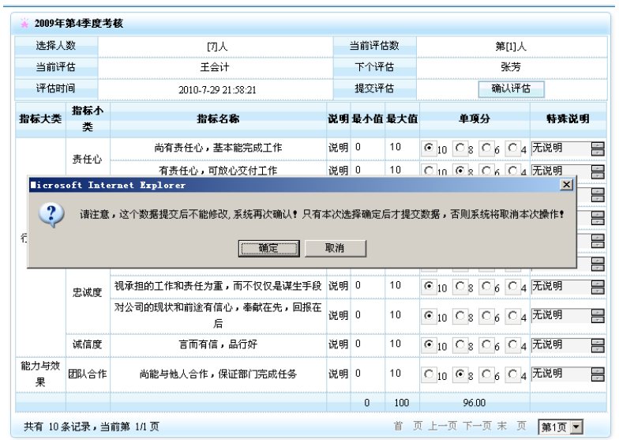This screenshot has height=440, width=619.
Task: Open the 第1页 page dropdown
Action: [x=561, y=427]
